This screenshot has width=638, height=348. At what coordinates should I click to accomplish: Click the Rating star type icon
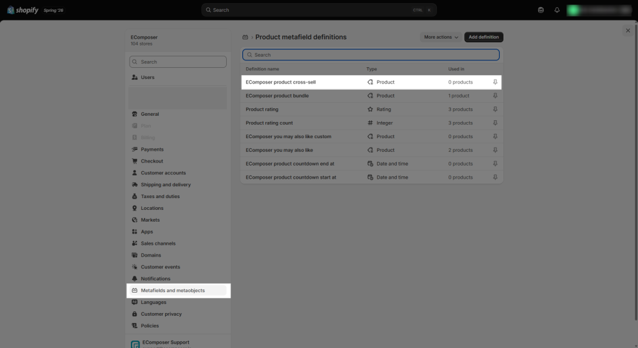point(370,110)
